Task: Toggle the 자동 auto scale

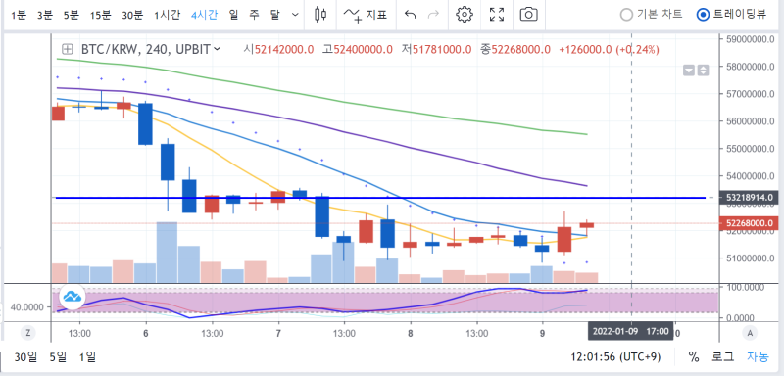Action: pos(758,357)
